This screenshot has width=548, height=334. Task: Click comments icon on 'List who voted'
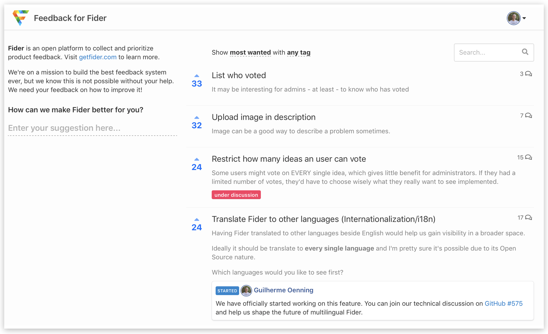528,74
